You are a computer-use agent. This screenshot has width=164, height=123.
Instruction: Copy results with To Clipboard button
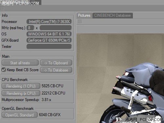click(x=56, y=63)
